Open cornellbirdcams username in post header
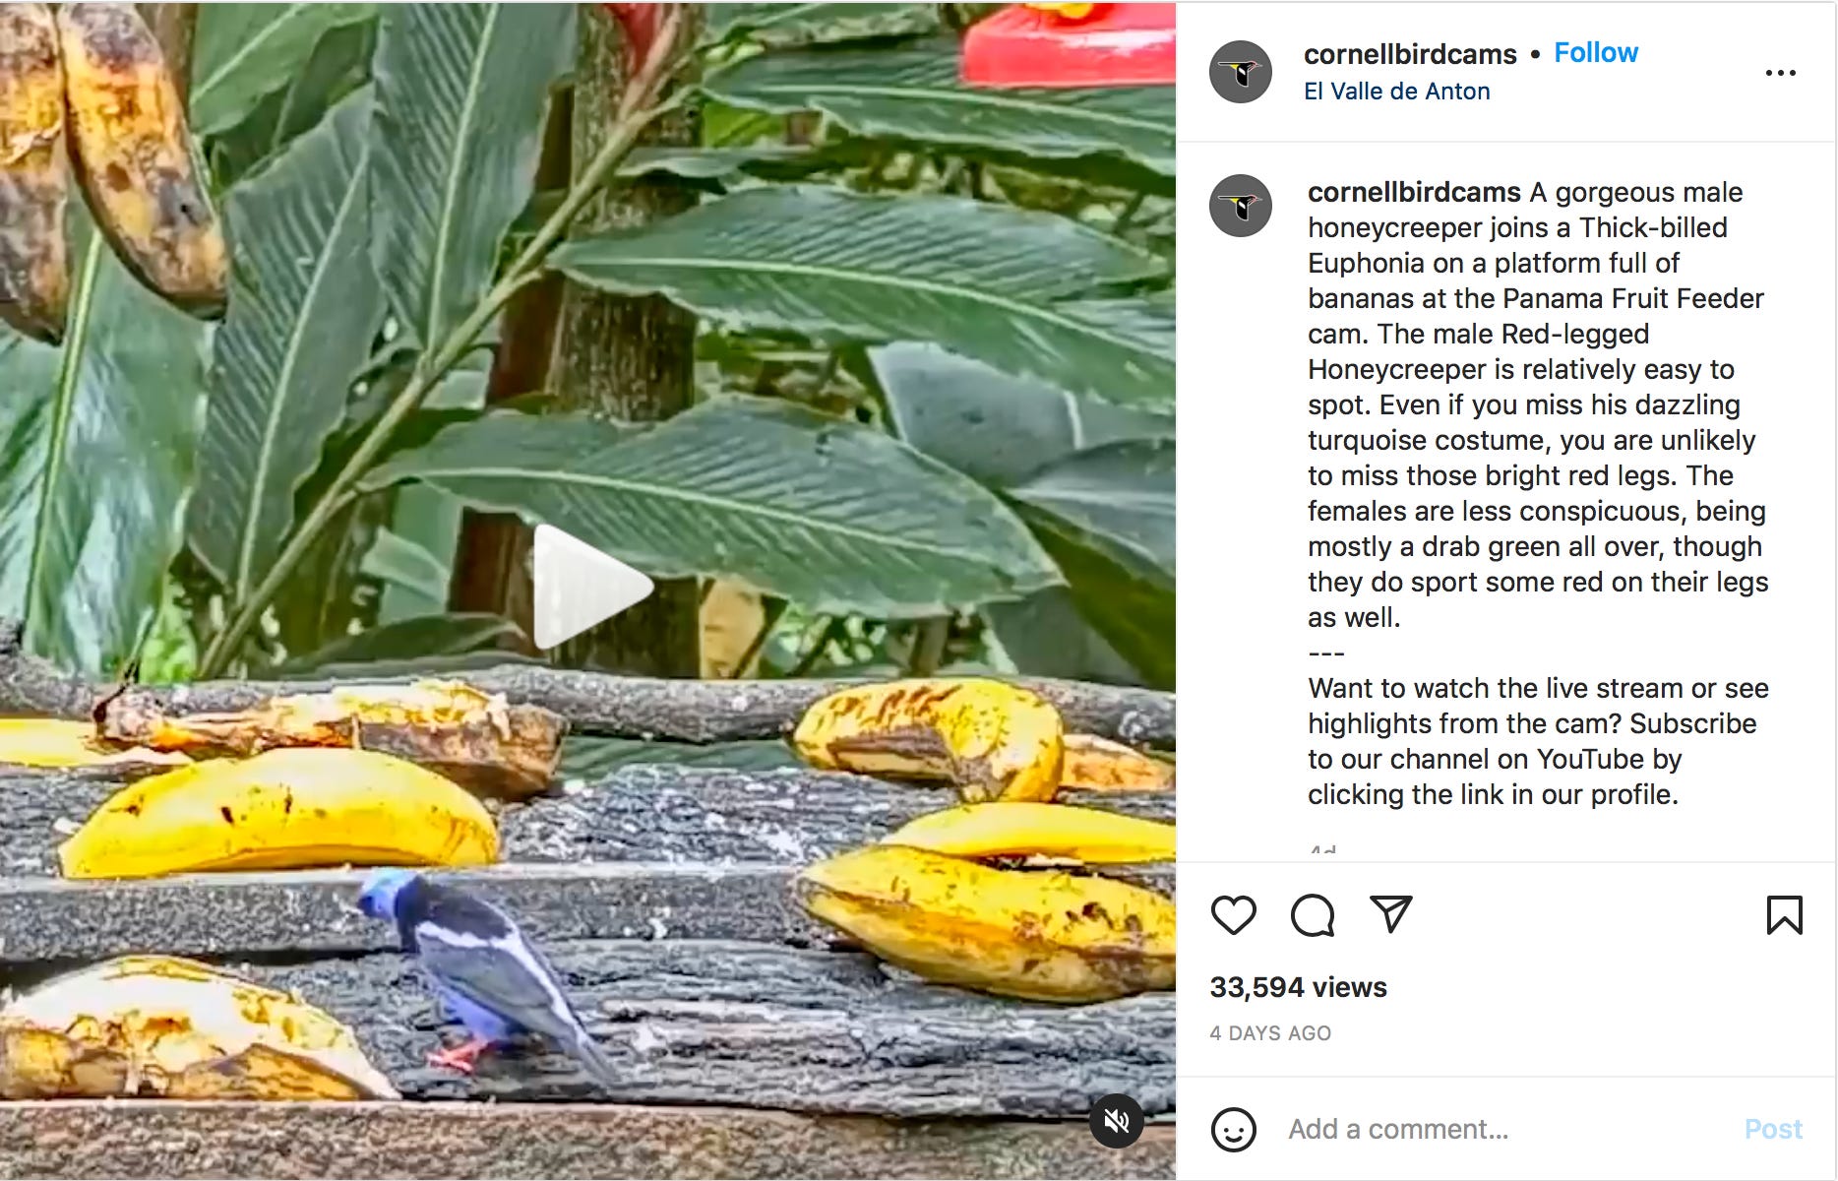The image size is (1838, 1181). coord(1410,54)
